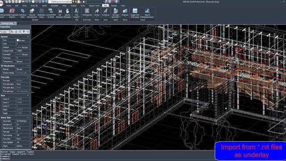Image resolution: width=286 pixels, height=161 pixels.
Task: Click the Lineweight ByLayer value
Action: pyautogui.click(x=23, y=55)
